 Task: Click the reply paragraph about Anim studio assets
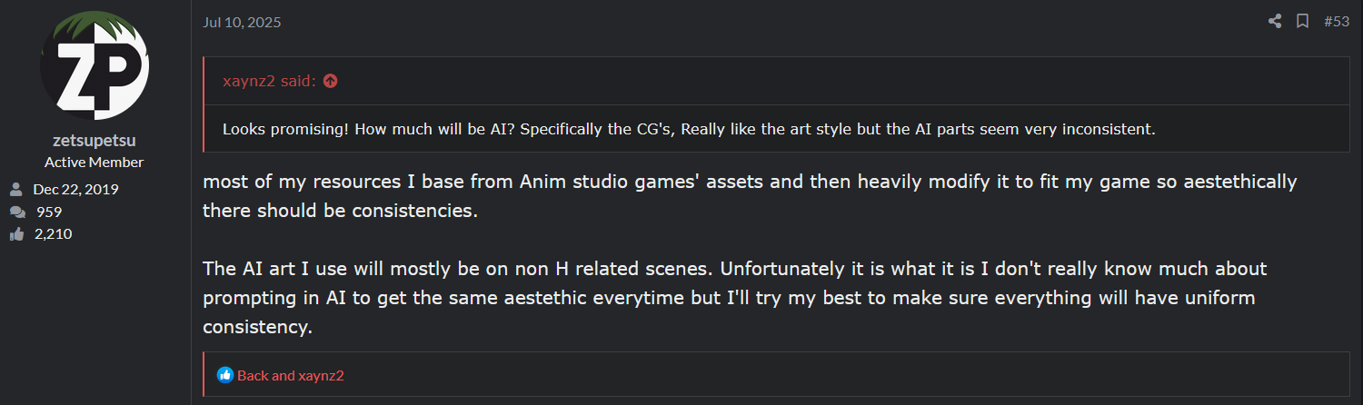click(750, 196)
